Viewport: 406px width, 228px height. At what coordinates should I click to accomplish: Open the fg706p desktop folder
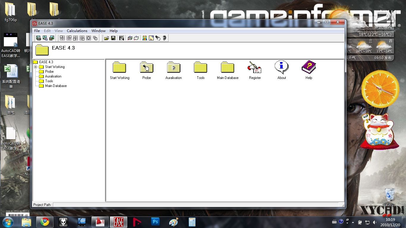tap(11, 12)
